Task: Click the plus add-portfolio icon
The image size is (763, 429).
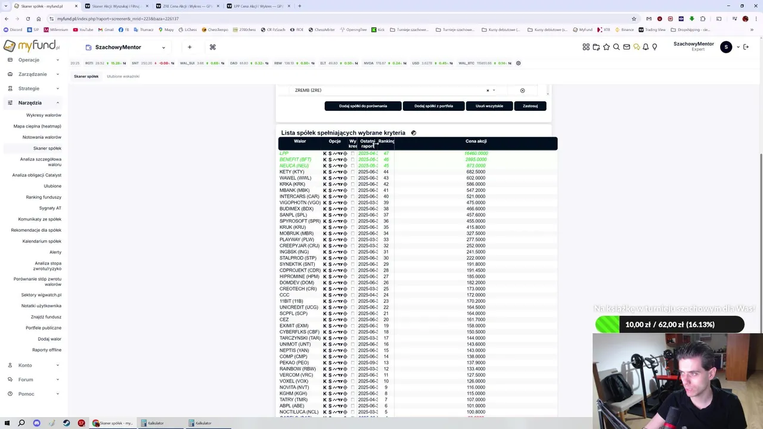Action: [x=190, y=47]
